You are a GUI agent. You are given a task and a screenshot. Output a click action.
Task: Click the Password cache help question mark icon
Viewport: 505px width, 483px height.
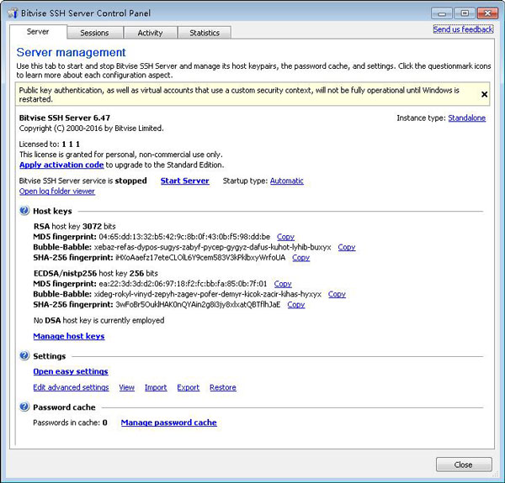[x=24, y=407]
